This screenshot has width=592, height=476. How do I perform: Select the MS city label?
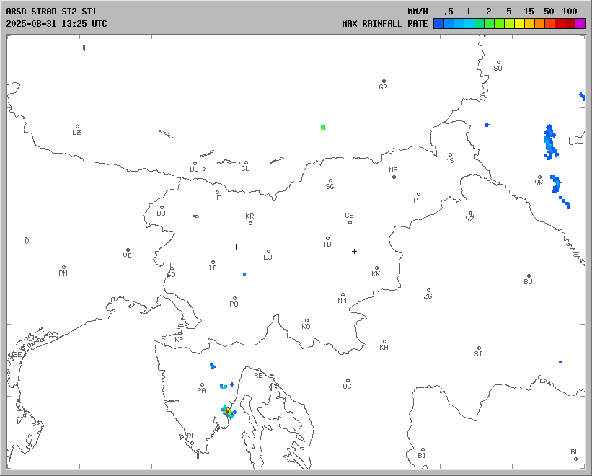449,161
